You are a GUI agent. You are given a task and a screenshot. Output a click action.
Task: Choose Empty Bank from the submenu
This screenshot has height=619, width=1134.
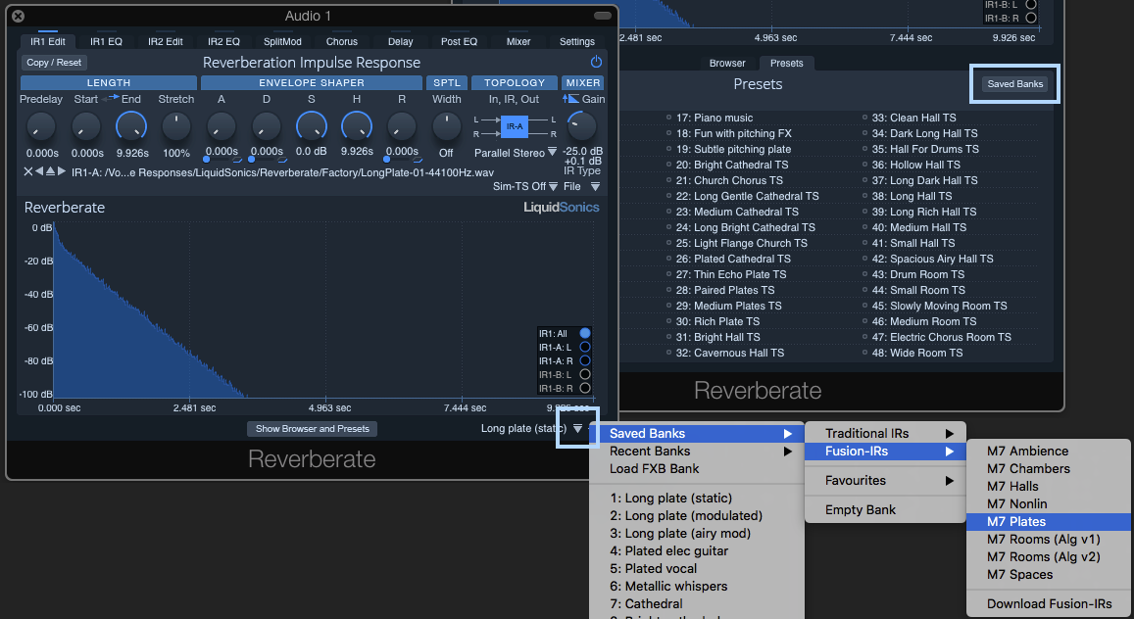(x=885, y=510)
